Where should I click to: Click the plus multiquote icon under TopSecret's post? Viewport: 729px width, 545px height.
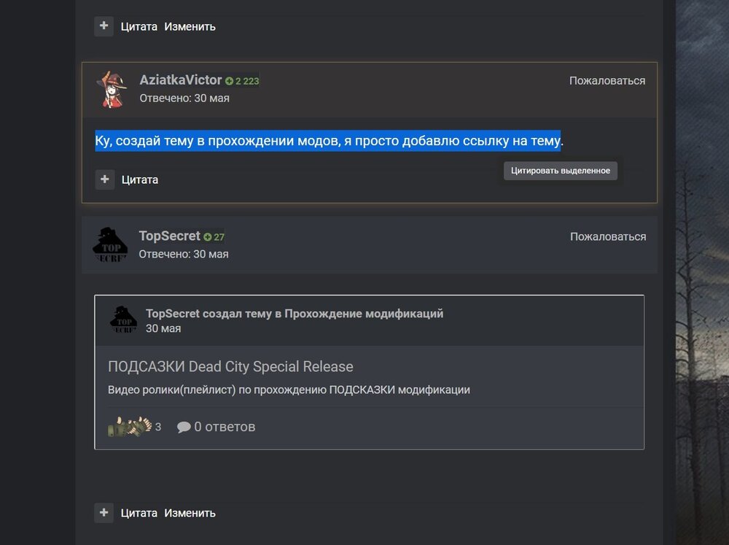(x=104, y=512)
